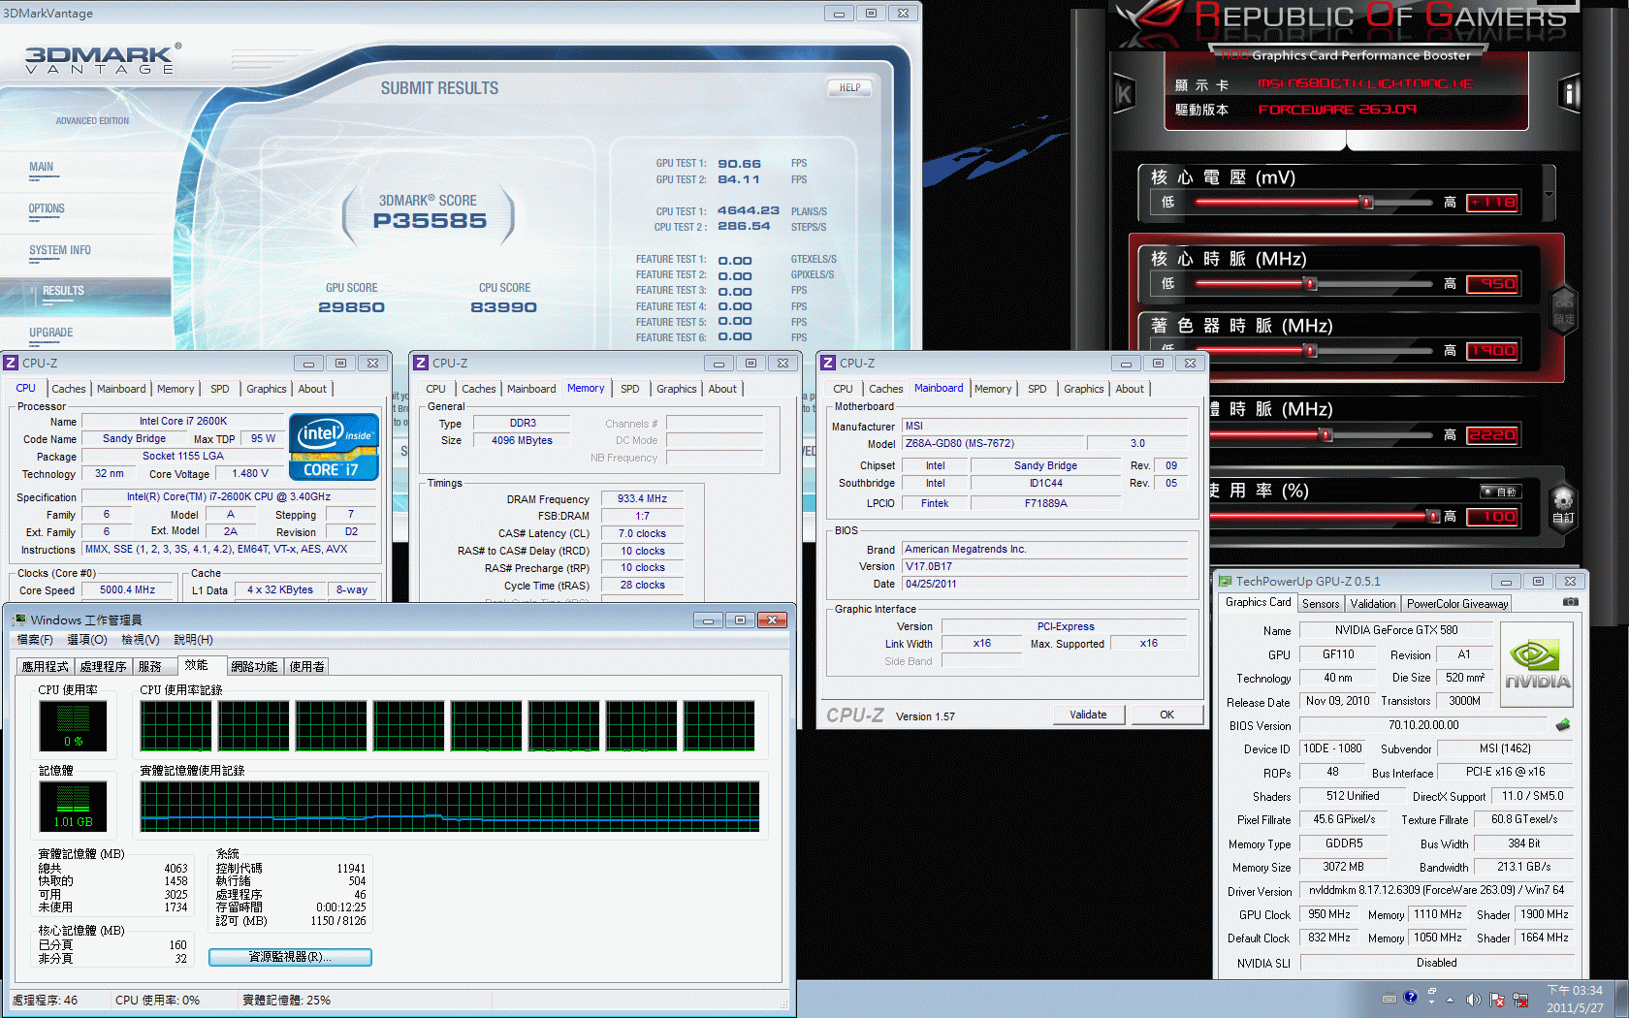Click the BIOS save chip icon in GPU-Z
This screenshot has width=1629, height=1018.
click(1562, 724)
